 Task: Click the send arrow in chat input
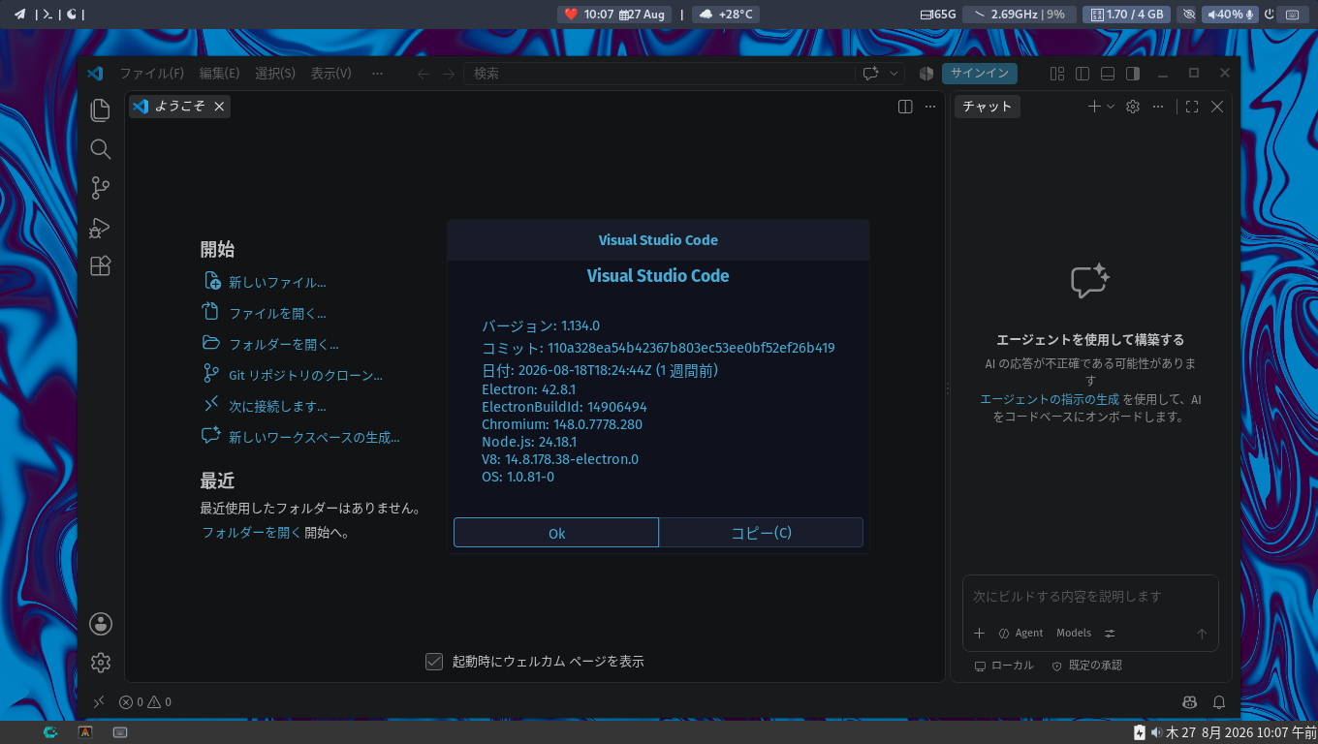click(x=1202, y=634)
